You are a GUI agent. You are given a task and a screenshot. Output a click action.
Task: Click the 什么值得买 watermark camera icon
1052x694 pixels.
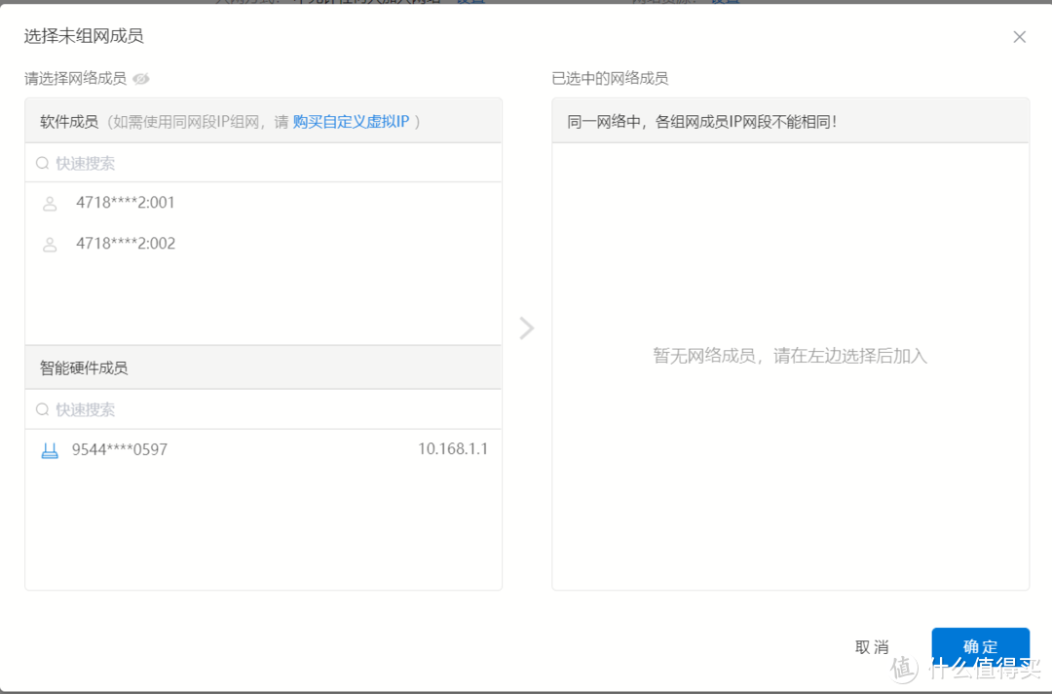(904, 669)
